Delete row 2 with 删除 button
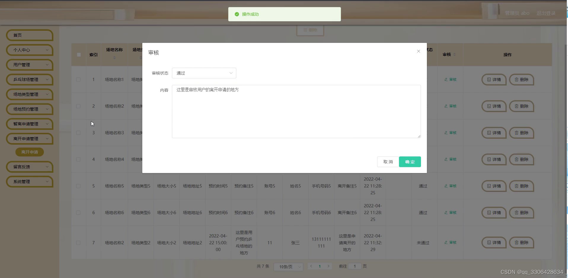Viewport: 568px width, 278px height. (521, 106)
